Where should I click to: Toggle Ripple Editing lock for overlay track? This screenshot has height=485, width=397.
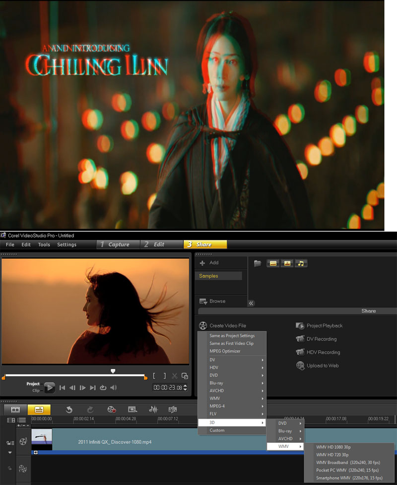[x=10, y=468]
